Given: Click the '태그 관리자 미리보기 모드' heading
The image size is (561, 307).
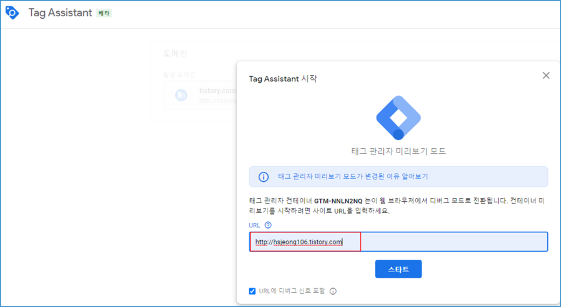Looking at the screenshot, I should (398, 151).
